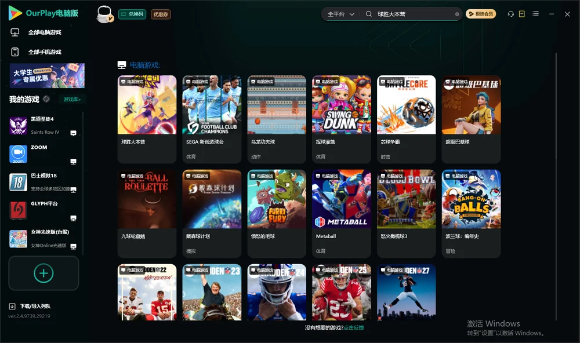This screenshot has width=580, height=343.
Task: Expand the 全平台 platform dropdown
Action: 340,14
